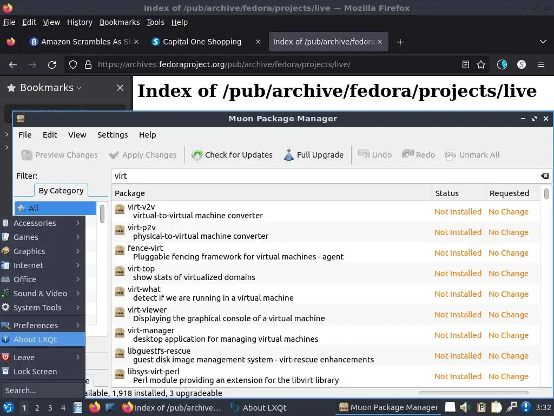The width and height of the screenshot is (554, 416).
Task: Open the Firefox hamburger menu
Action: 540,64
